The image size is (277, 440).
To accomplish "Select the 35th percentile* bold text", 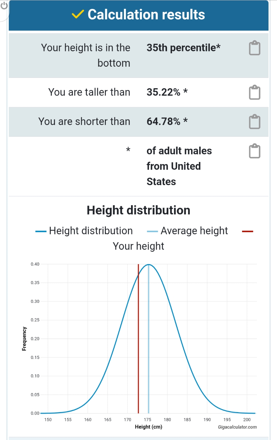I will click(183, 48).
